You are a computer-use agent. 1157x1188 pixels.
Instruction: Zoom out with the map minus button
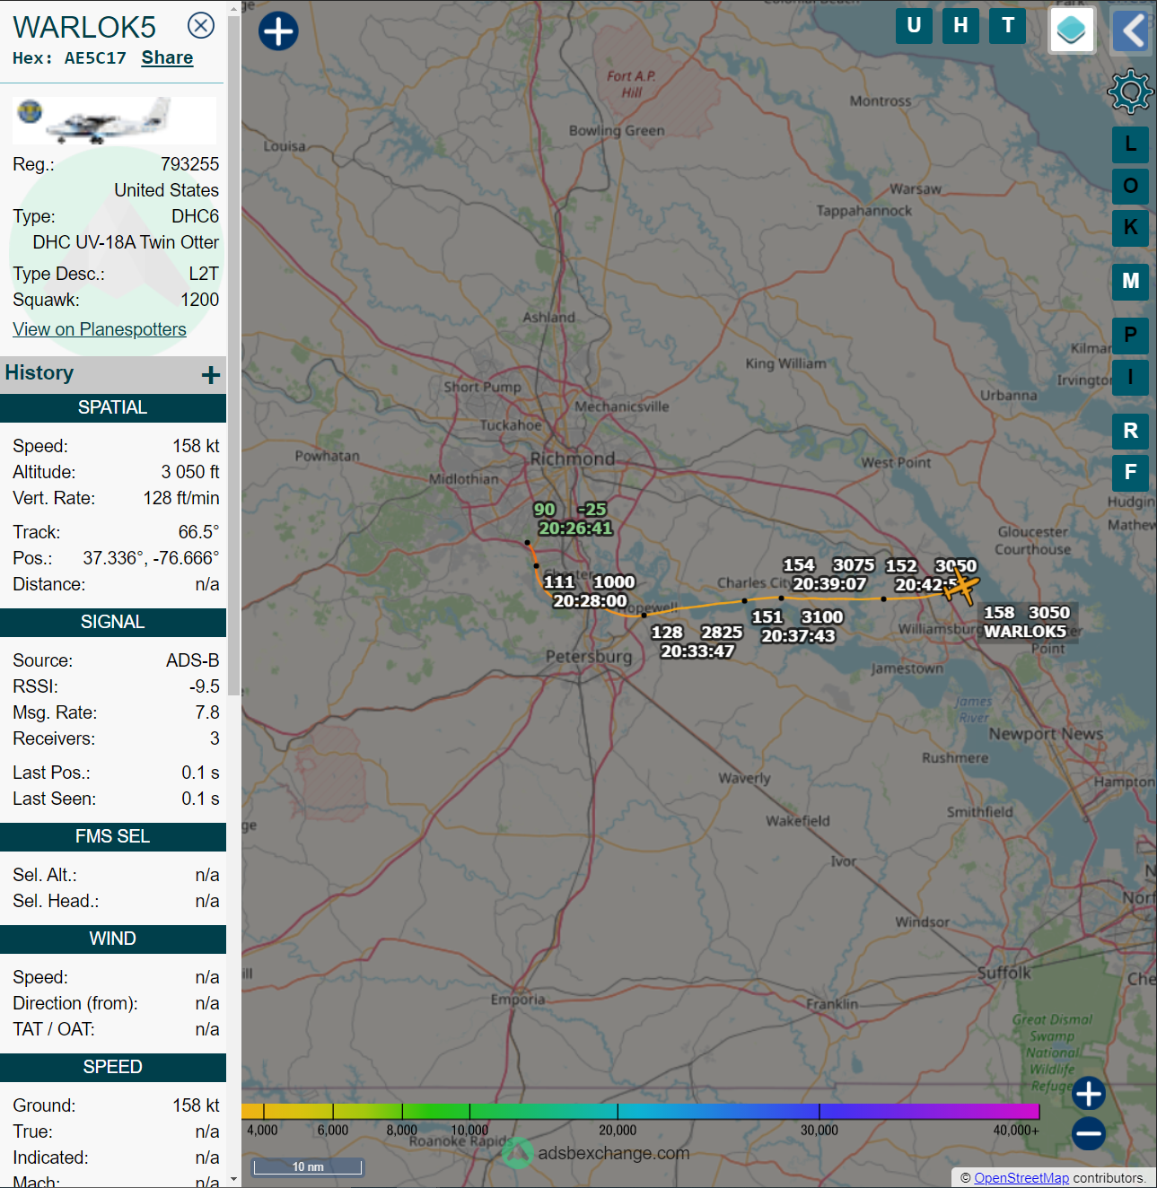point(1089,1134)
